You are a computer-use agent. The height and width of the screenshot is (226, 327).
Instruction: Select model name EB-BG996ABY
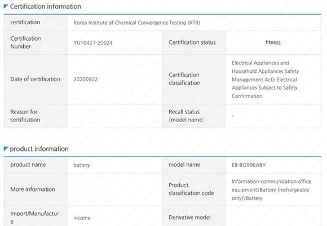pos(249,165)
